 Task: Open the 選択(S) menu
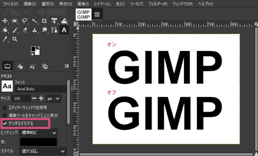48,4
